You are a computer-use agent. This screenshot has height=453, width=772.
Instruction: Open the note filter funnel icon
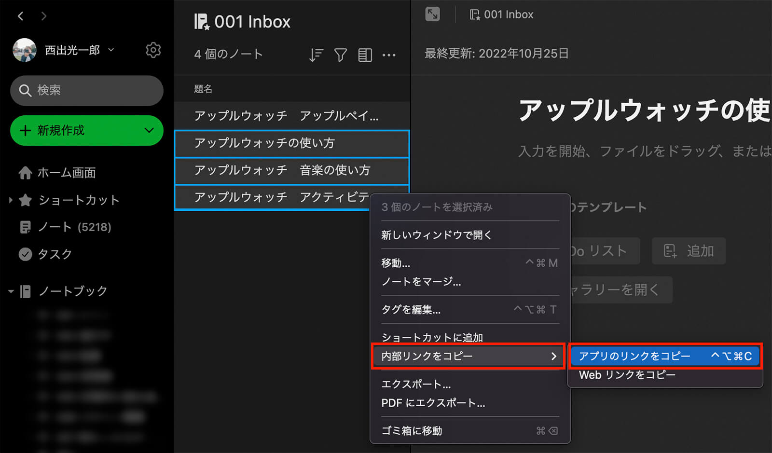(x=341, y=55)
